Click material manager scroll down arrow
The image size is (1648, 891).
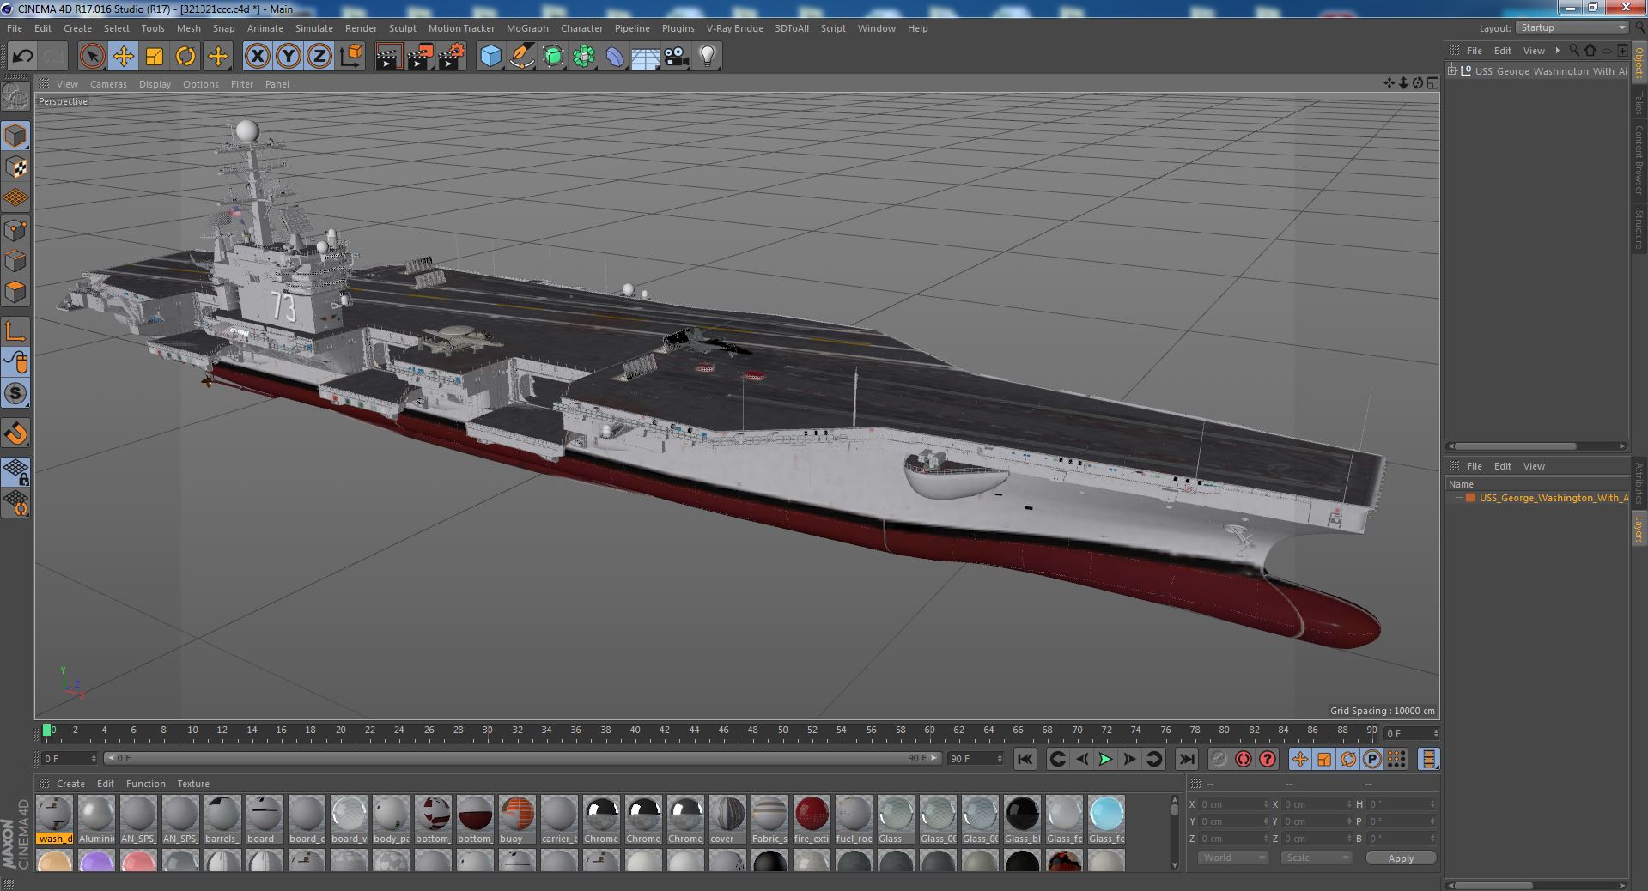(1174, 864)
